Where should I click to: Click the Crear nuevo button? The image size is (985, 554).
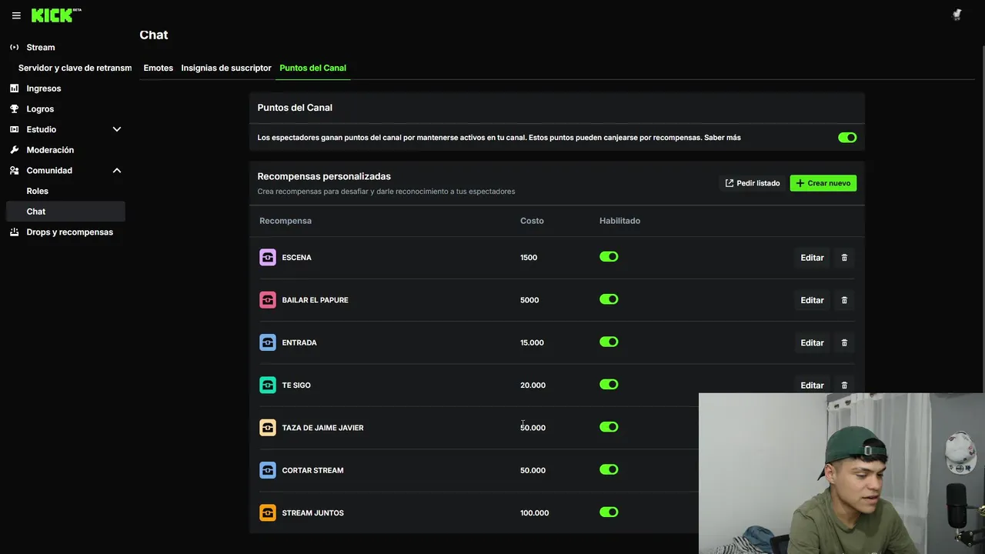pos(823,183)
